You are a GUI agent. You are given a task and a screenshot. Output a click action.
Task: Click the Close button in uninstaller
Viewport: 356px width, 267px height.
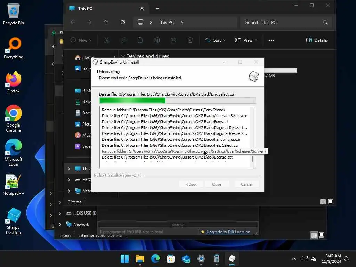point(217,184)
